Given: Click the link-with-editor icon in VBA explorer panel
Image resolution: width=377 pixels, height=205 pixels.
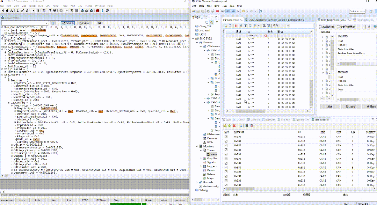Looking at the screenshot, I should [x=211, y=22].
